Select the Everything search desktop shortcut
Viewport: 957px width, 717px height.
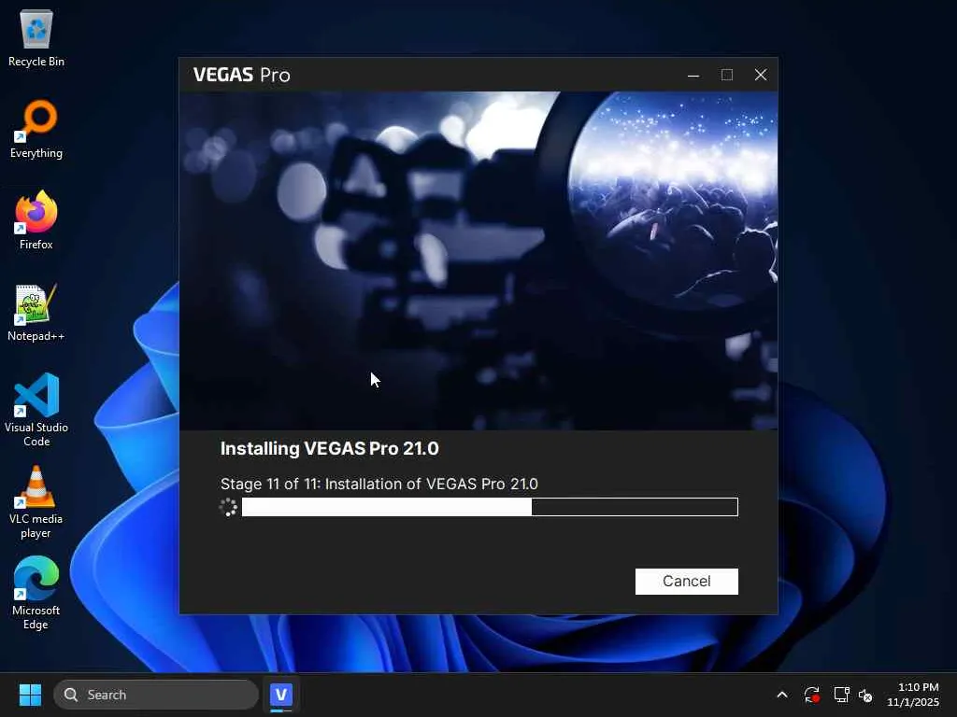click(x=36, y=130)
